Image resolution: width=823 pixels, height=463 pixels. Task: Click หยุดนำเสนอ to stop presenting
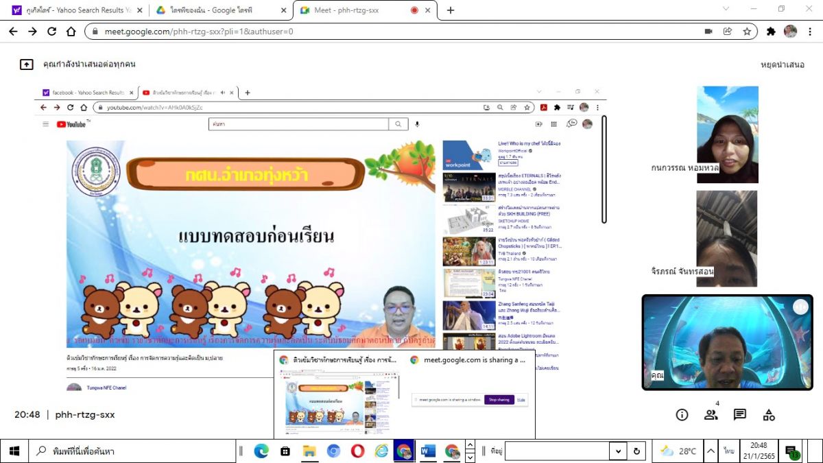[783, 64]
